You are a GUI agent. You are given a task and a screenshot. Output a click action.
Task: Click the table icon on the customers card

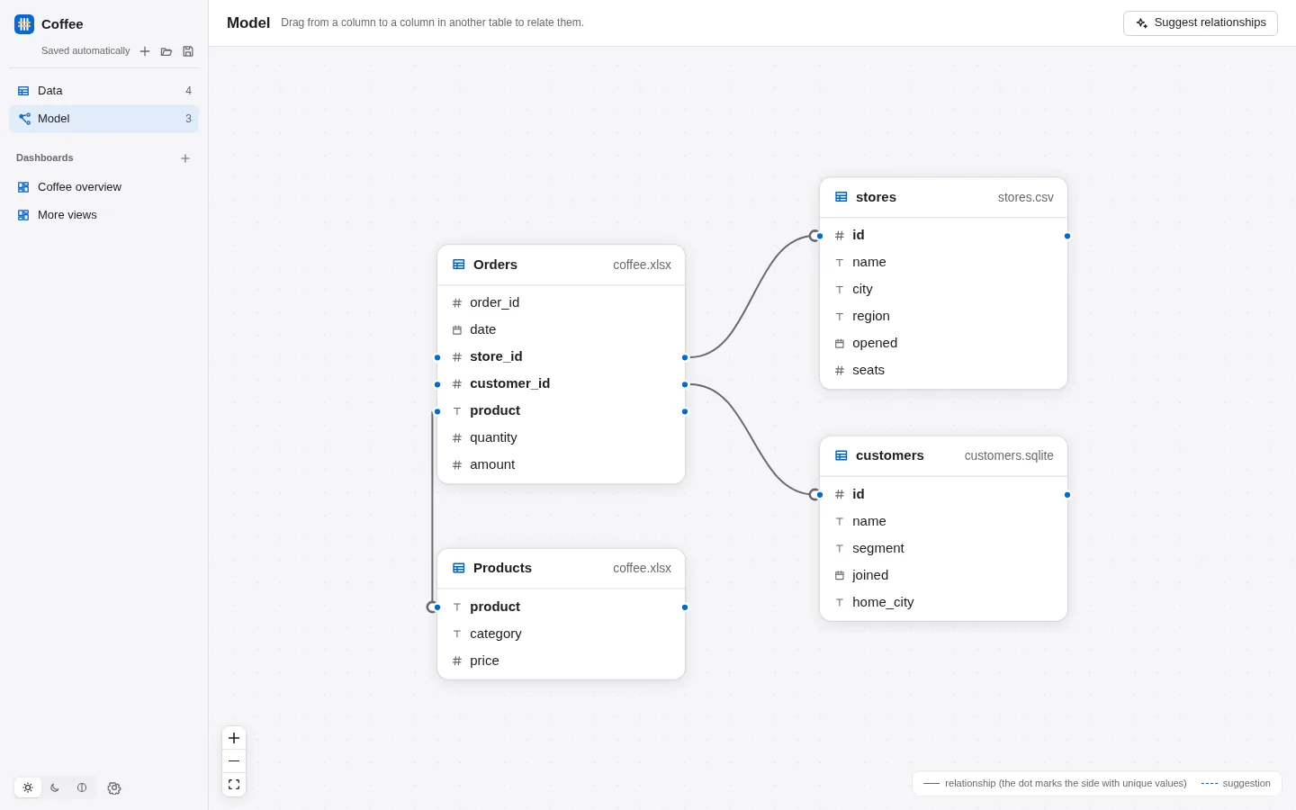click(841, 455)
